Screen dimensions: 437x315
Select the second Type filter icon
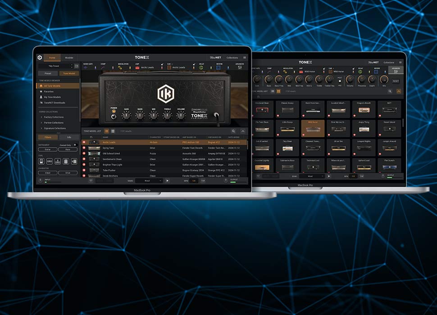[49, 161]
